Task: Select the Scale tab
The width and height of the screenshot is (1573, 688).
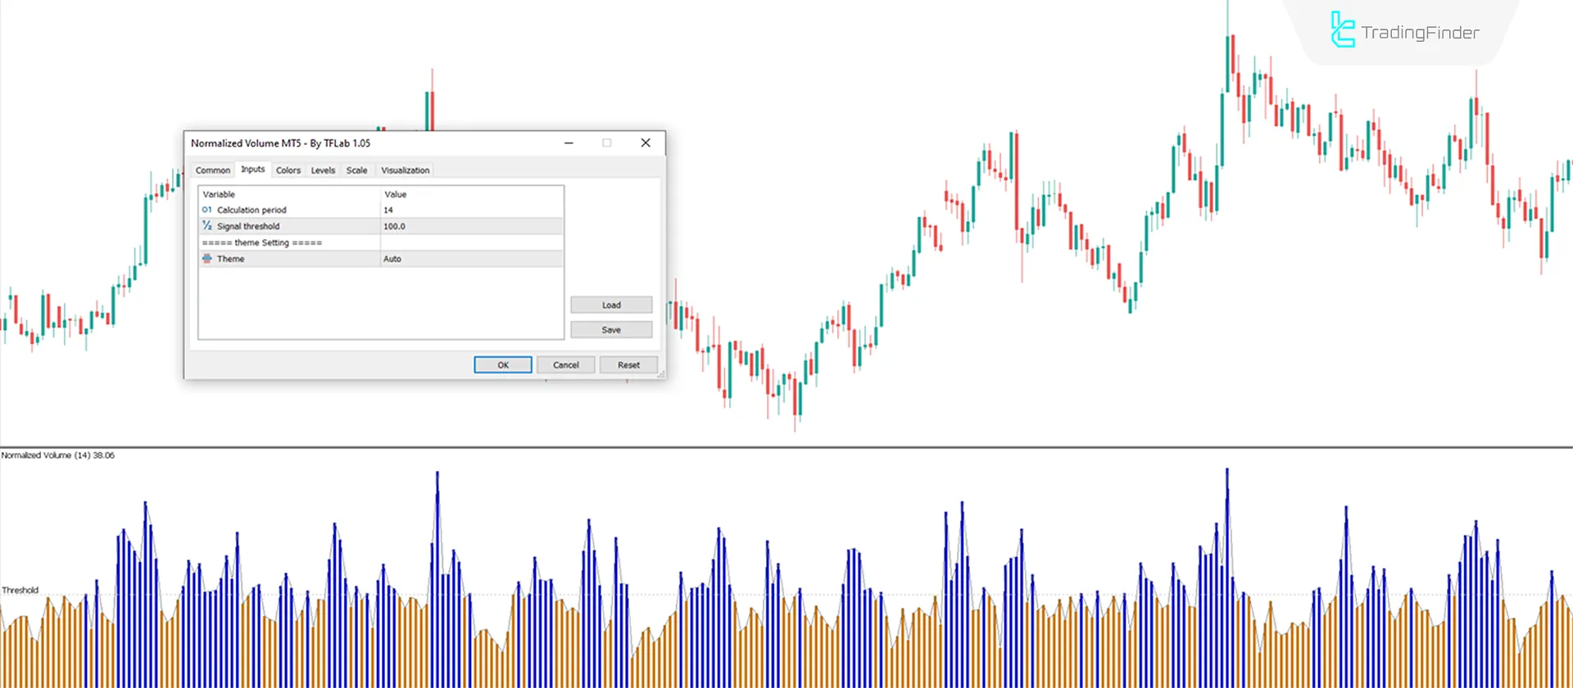Action: pos(356,170)
